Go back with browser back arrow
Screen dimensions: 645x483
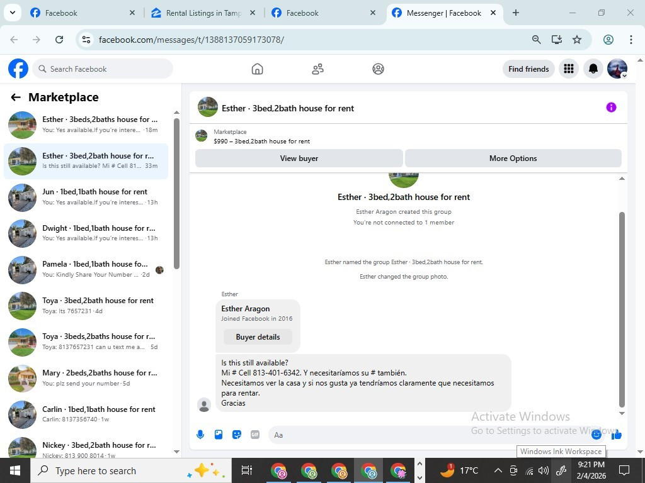coord(14,40)
